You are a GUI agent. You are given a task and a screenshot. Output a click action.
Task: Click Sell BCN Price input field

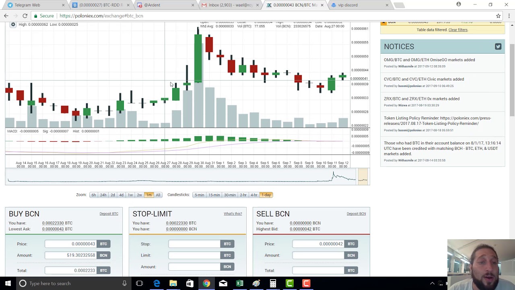(x=318, y=244)
